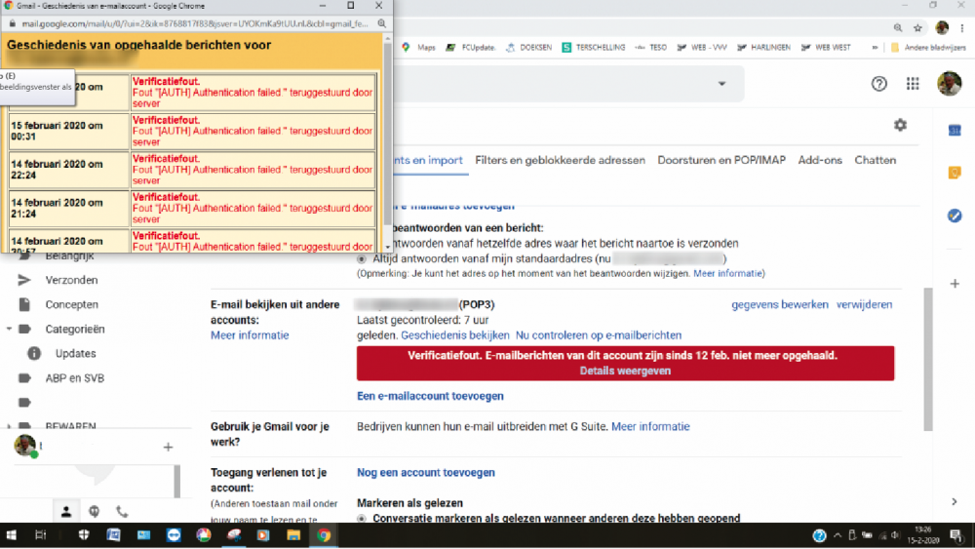Screen dimensions: 975x549
Task: Open Google Keep in the side panel
Action: [955, 173]
